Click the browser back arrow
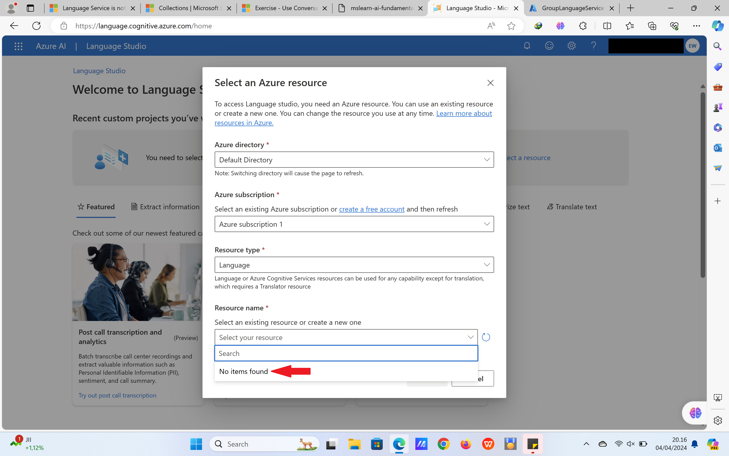Image resolution: width=729 pixels, height=456 pixels. tap(14, 26)
